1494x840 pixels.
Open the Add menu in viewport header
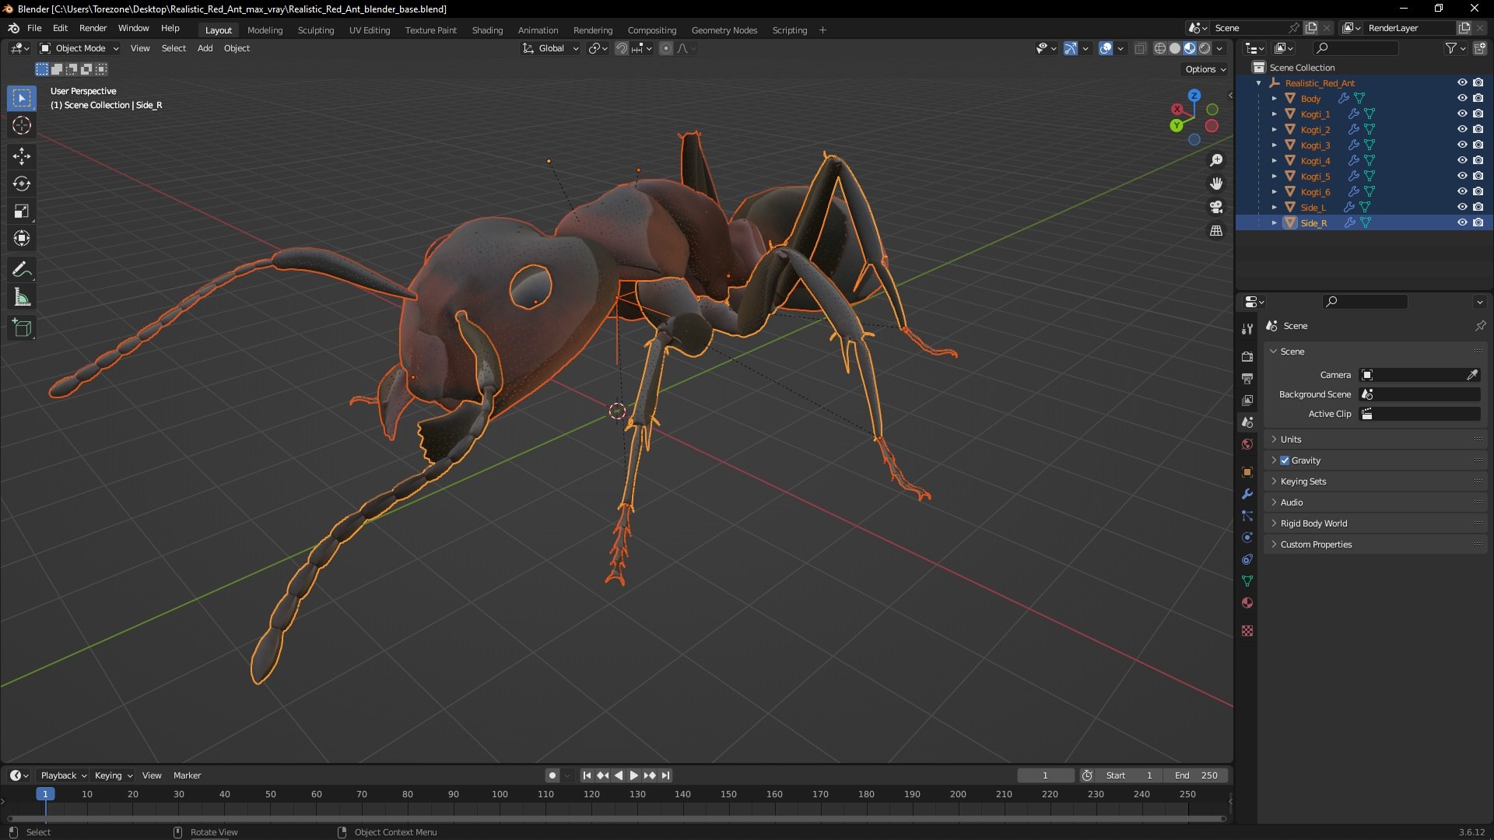click(205, 48)
